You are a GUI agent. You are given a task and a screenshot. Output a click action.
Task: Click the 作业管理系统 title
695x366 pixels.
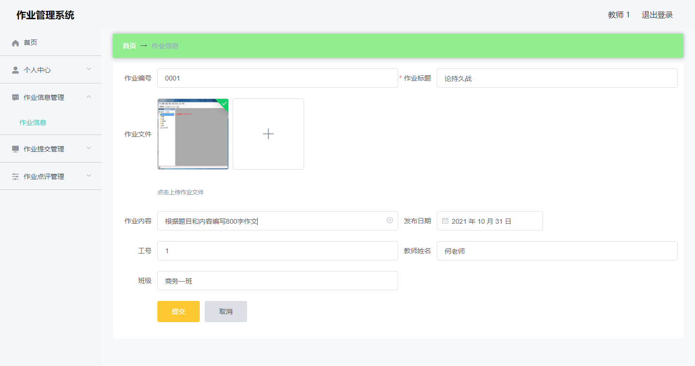point(45,15)
